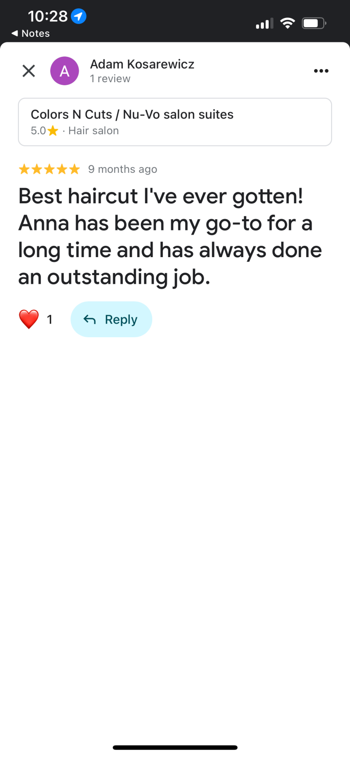This screenshot has width=350, height=757.
Task: Tap the "1 review" count text
Action: (110, 79)
